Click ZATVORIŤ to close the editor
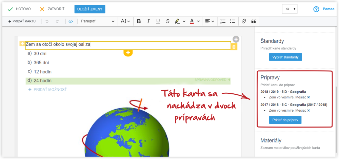The width and height of the screenshot is (339, 159). [52, 9]
